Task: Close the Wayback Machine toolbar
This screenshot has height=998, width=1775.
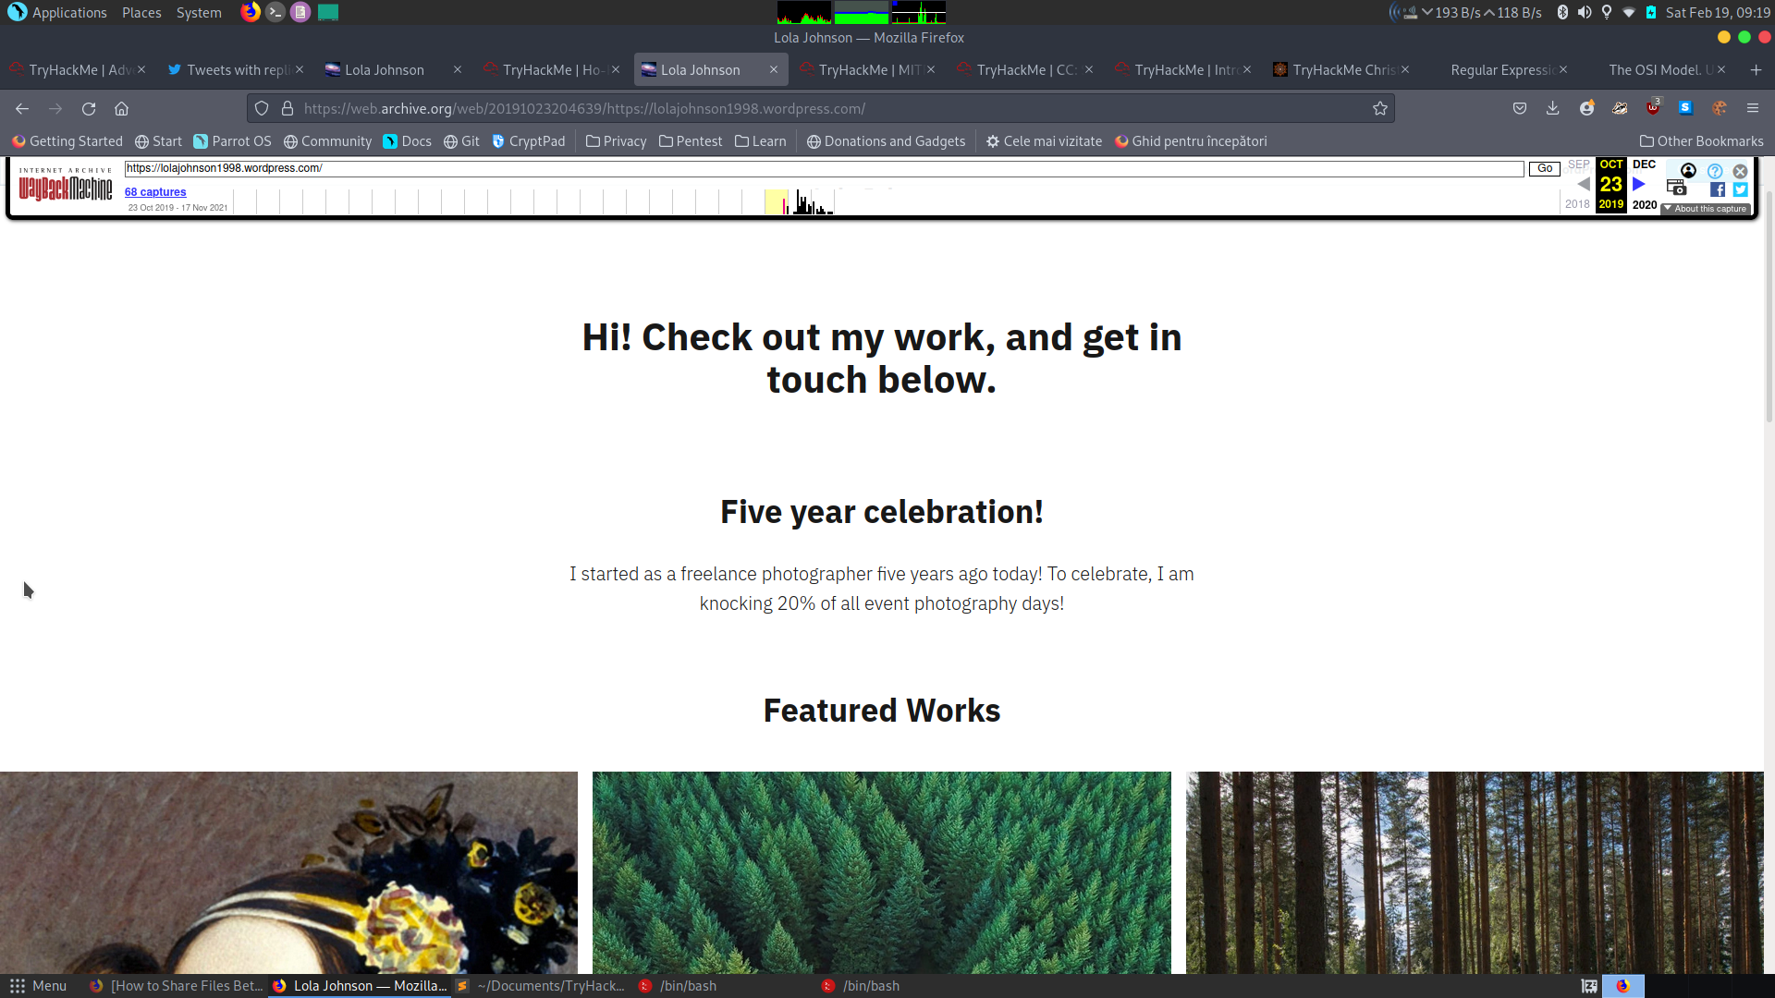Action: (1740, 171)
